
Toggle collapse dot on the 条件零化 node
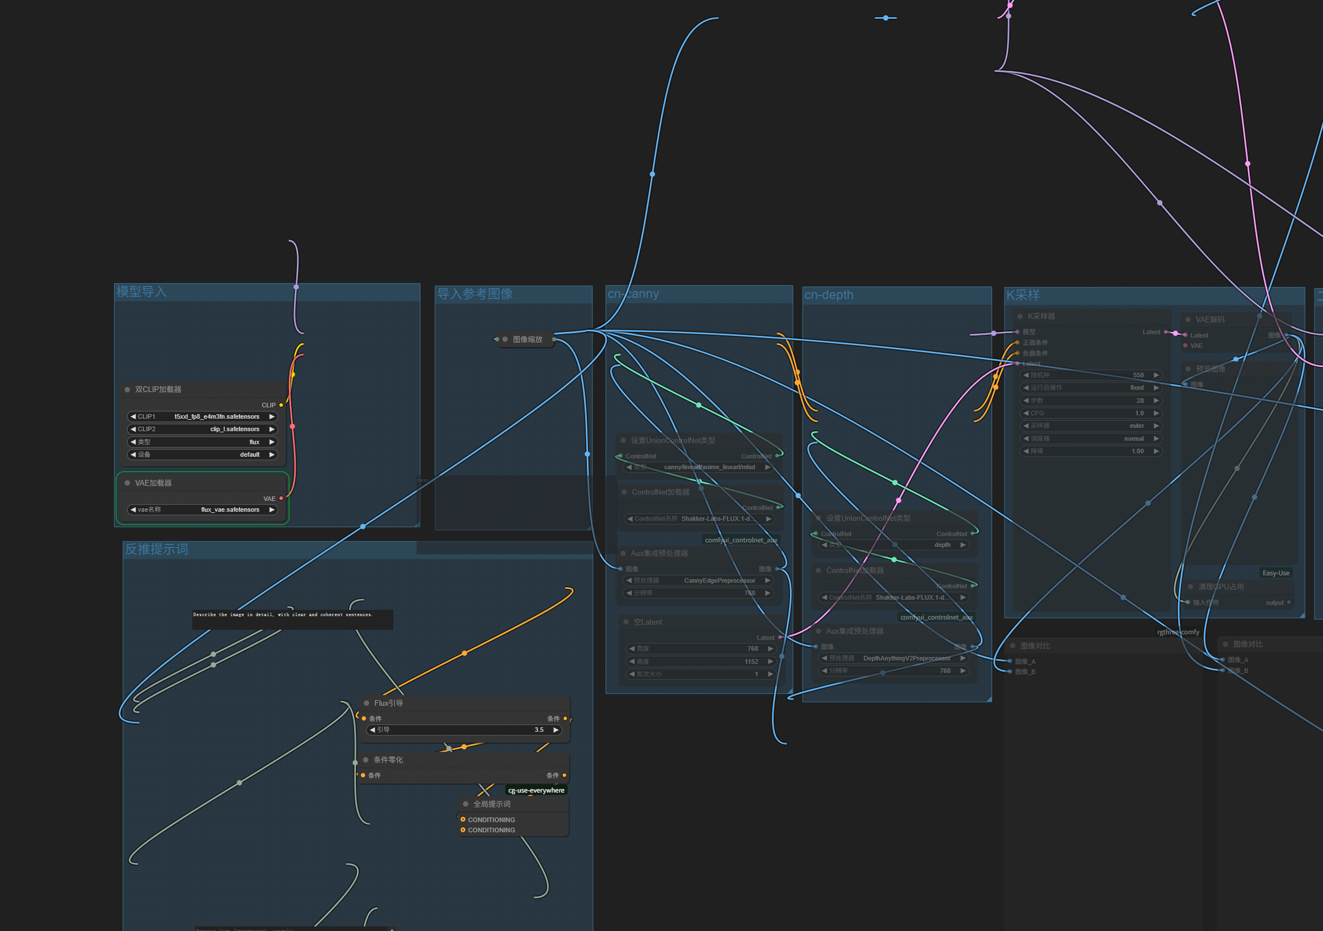click(x=366, y=760)
